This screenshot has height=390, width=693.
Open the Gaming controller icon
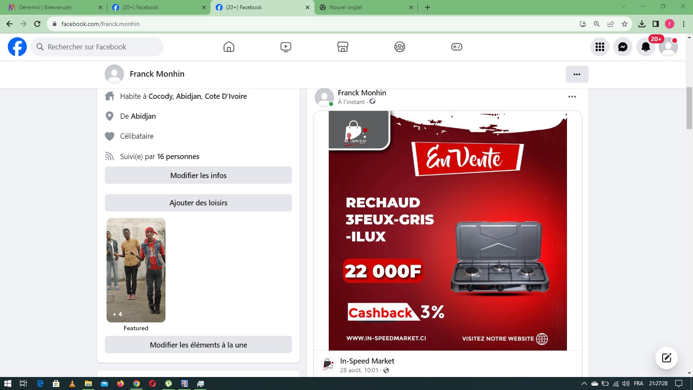click(x=457, y=47)
